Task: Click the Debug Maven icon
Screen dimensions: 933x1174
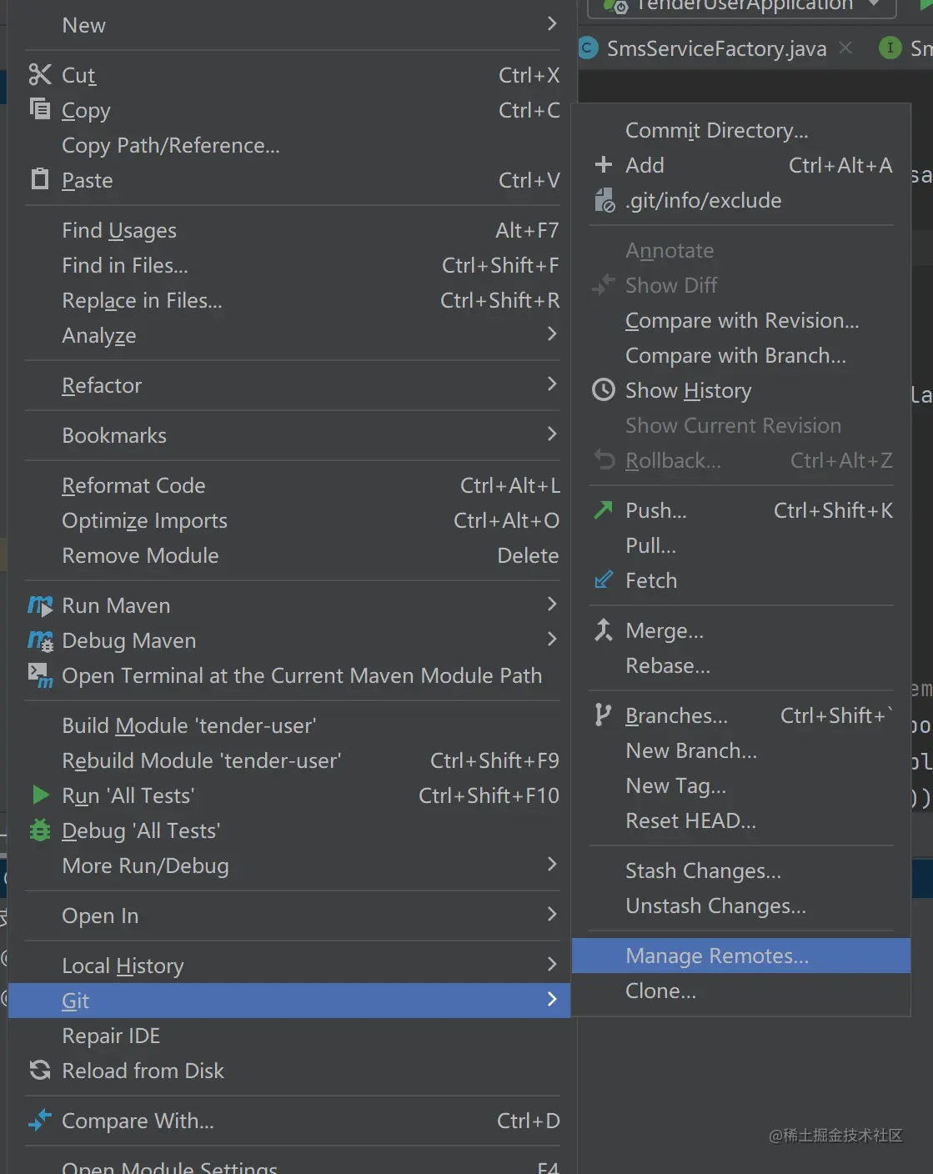Action: pos(40,640)
